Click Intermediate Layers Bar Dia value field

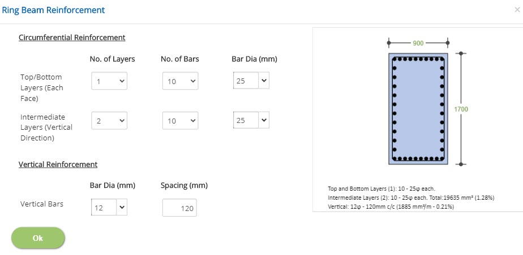pyautogui.click(x=246, y=120)
